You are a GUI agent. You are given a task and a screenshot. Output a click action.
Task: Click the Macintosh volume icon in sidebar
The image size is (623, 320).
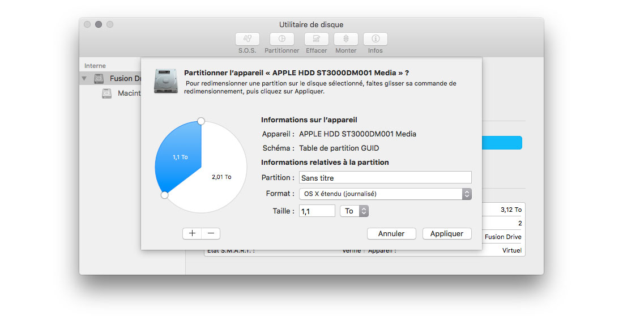pos(106,93)
